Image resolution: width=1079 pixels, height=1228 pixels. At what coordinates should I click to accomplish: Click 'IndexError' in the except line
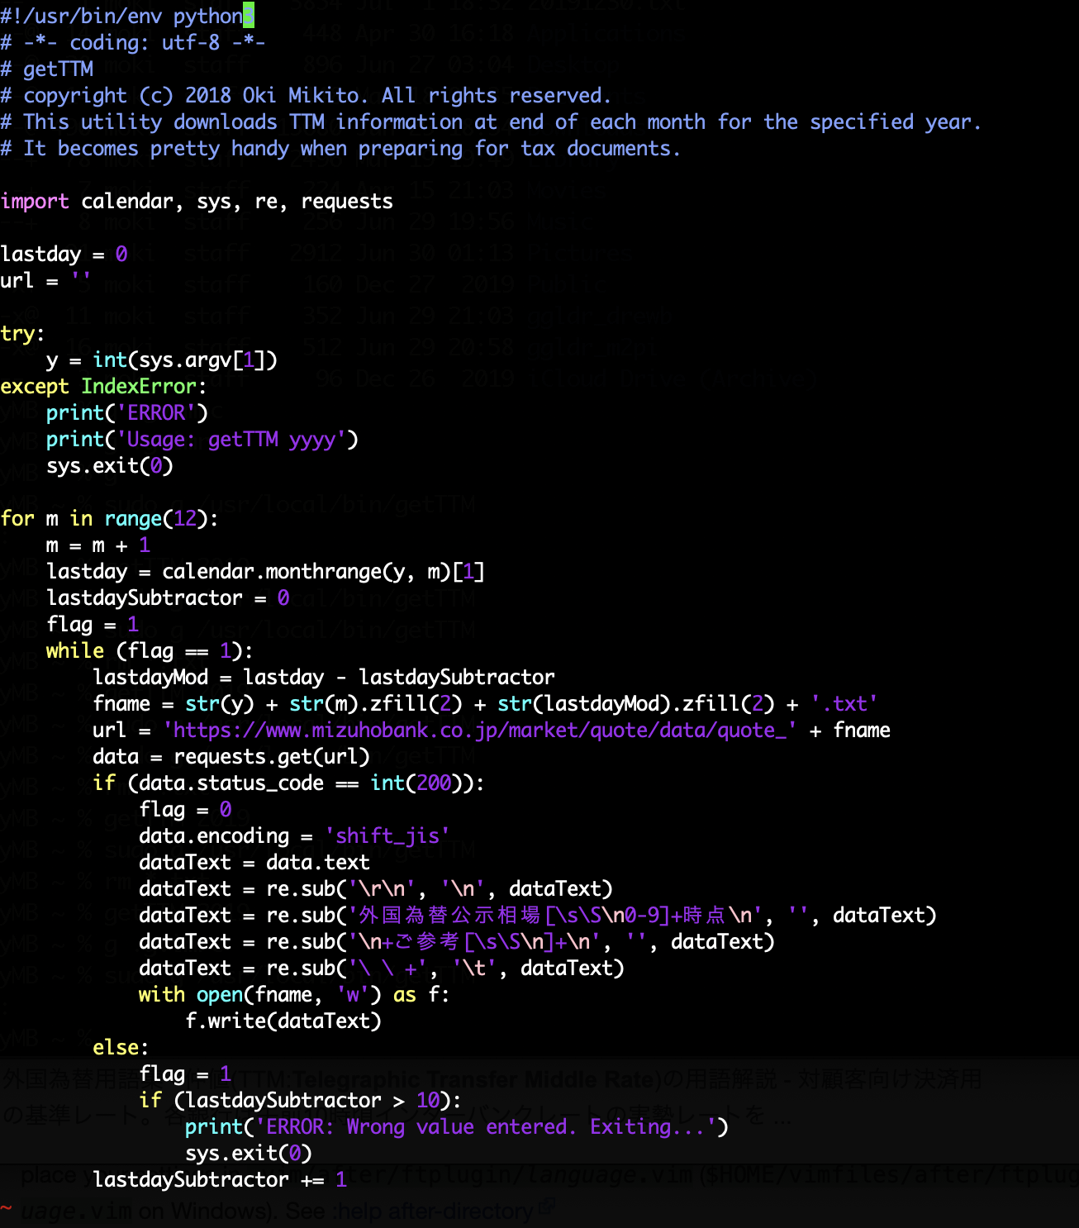tap(139, 387)
